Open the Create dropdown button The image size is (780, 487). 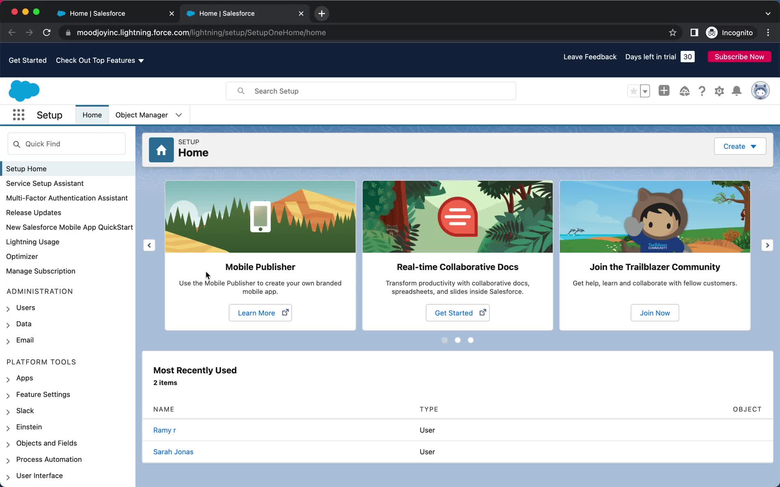pyautogui.click(x=740, y=146)
